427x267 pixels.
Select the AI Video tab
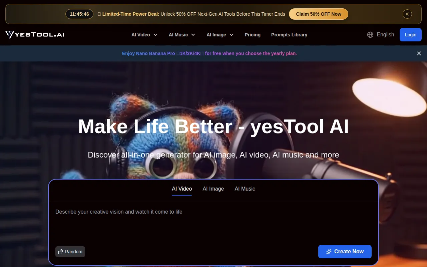[182, 189]
